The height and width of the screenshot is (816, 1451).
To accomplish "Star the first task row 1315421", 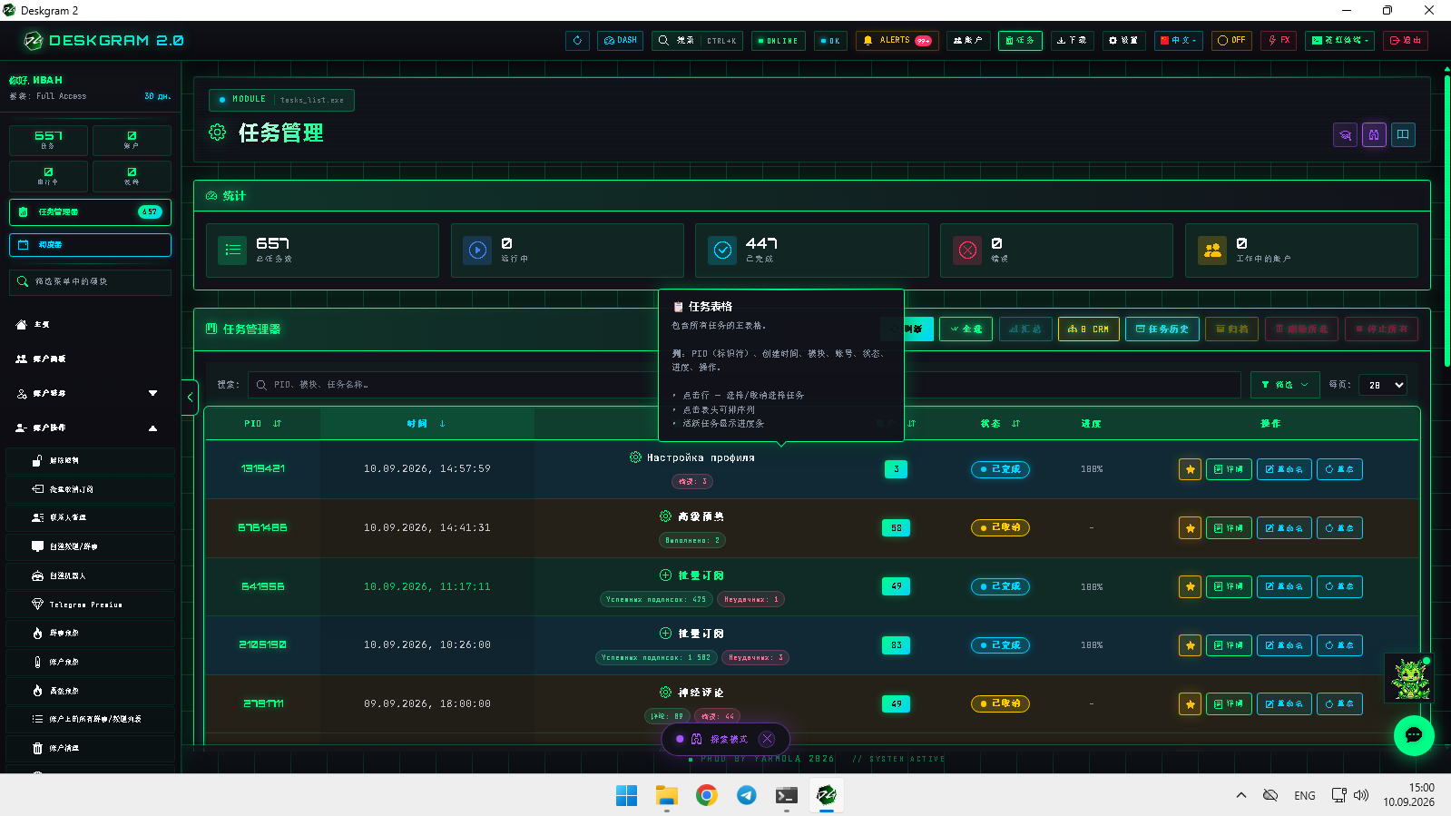I will [1190, 469].
